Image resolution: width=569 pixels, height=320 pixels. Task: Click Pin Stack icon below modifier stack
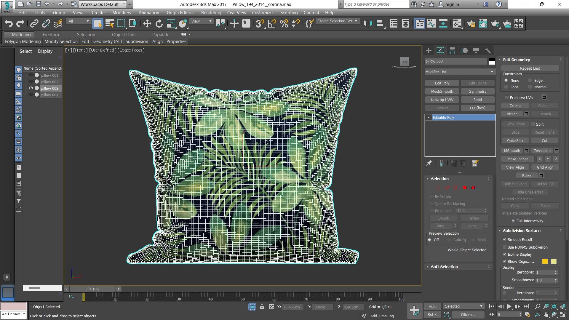(x=429, y=163)
